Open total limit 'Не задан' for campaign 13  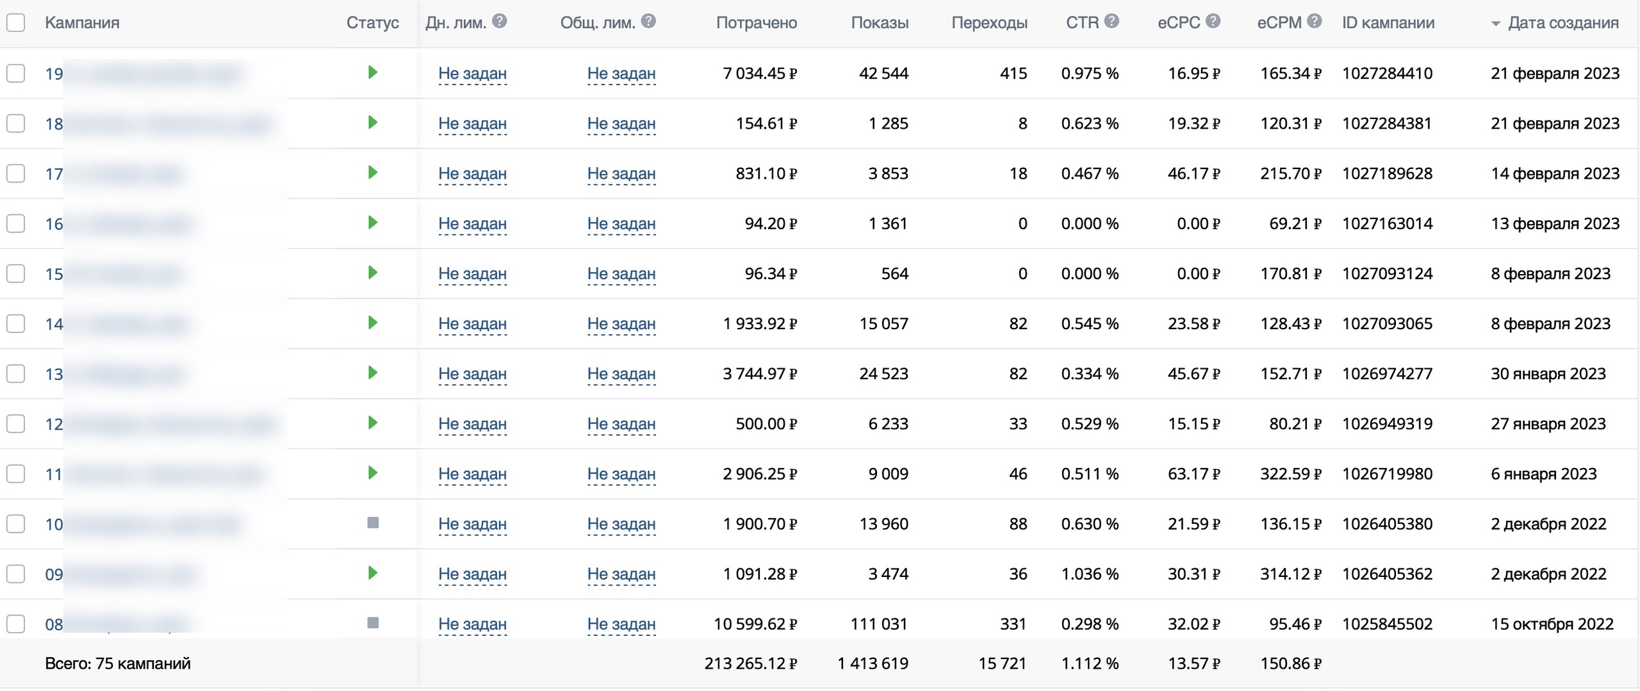621,374
